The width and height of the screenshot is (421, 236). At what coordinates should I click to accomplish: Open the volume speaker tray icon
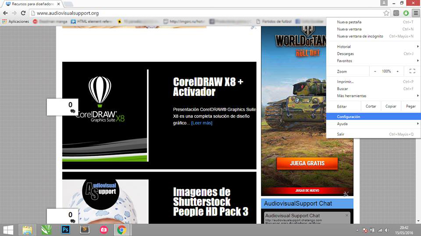click(387, 230)
